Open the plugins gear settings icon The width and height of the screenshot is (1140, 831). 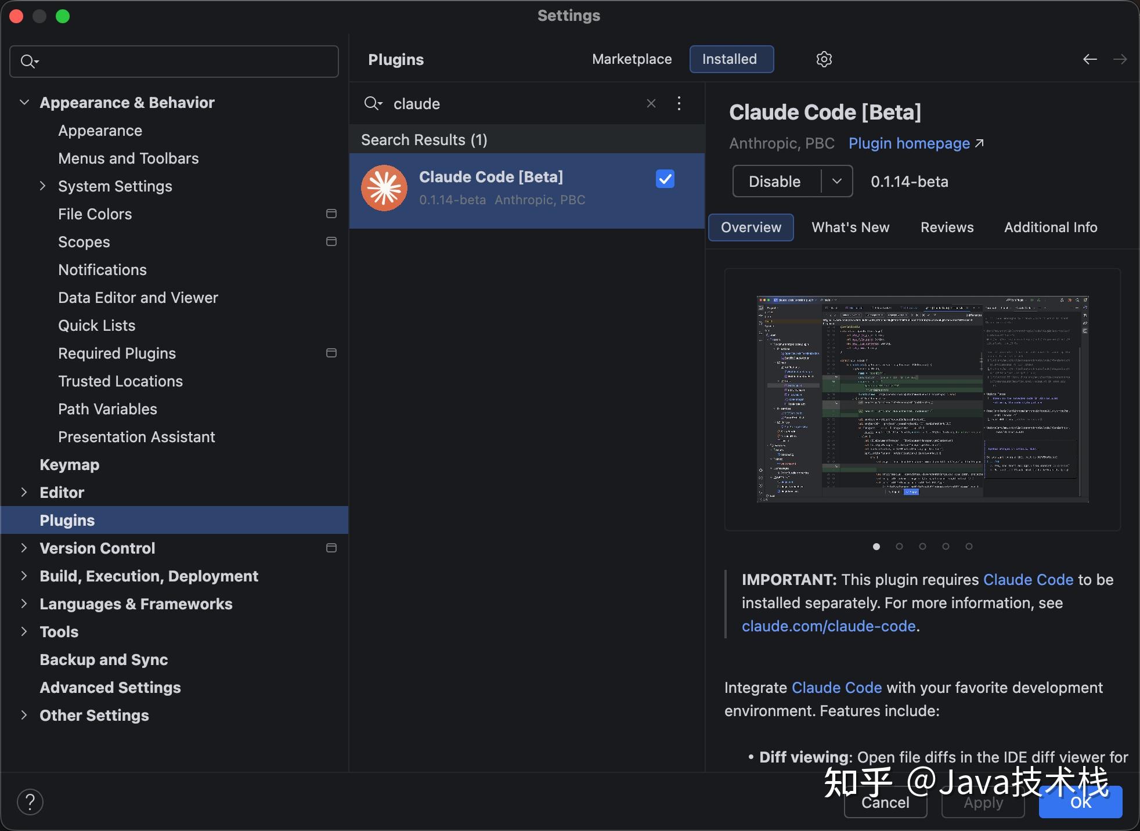coord(824,59)
